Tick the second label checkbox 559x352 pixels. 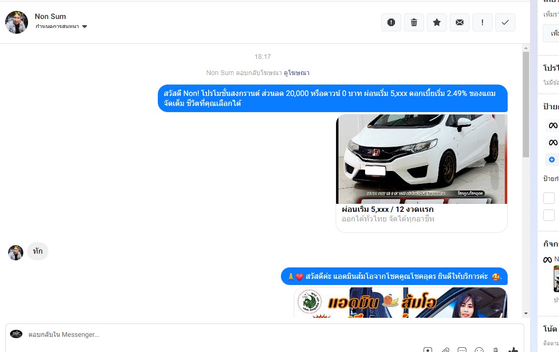pyautogui.click(x=549, y=215)
